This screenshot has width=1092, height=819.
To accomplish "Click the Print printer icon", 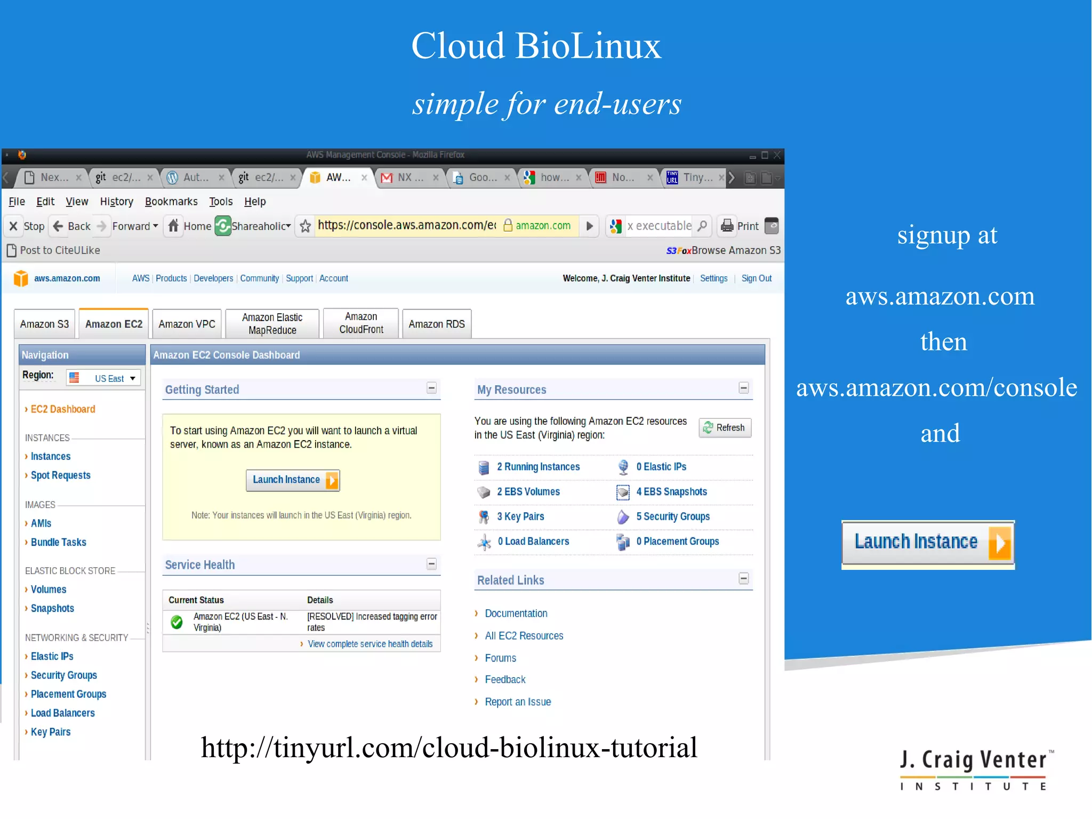I will pyautogui.click(x=727, y=226).
